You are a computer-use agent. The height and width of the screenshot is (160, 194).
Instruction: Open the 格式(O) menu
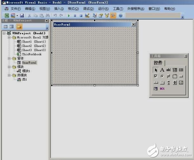73,9
